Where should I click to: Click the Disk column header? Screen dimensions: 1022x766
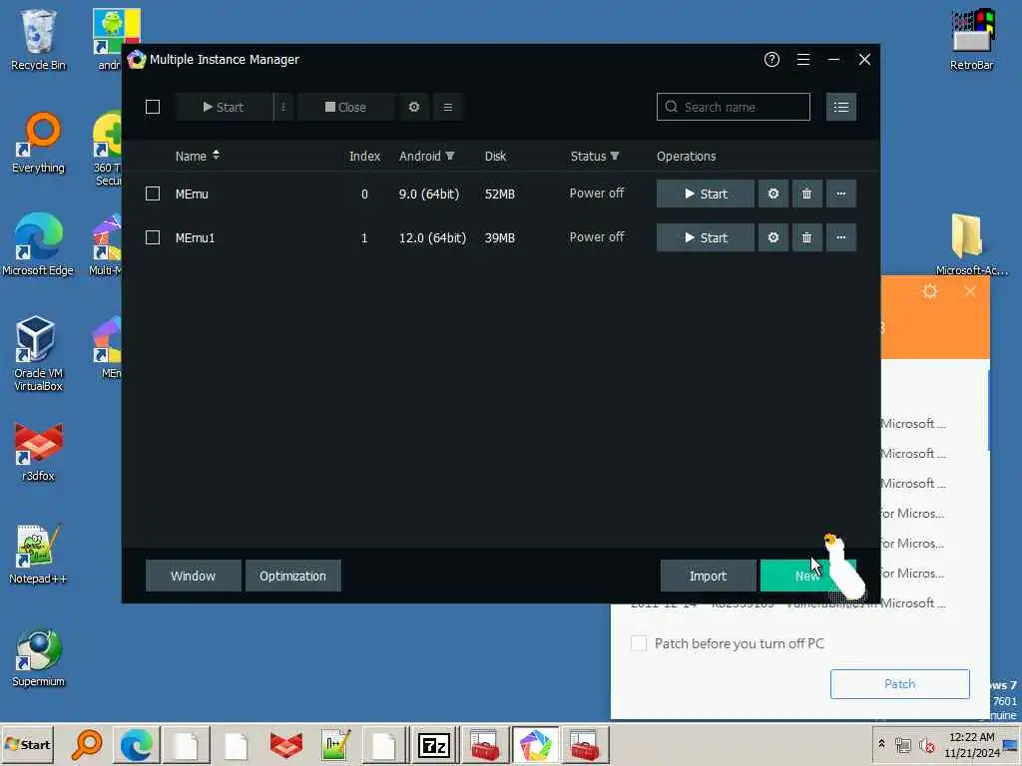point(495,157)
